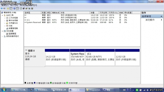Click the keyboard language bar icon
Image resolution: width=164 pixels, height=92 pixels.
pos(124,90)
